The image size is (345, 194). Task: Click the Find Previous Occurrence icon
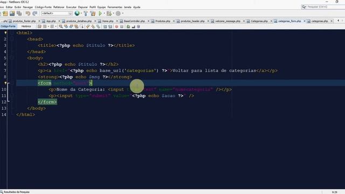[66, 26]
